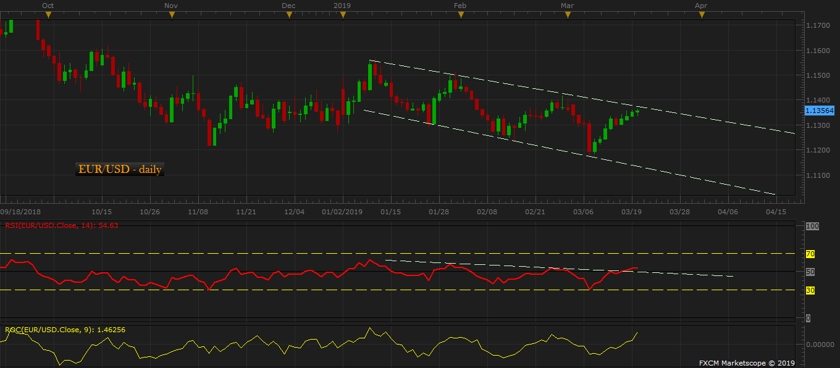The width and height of the screenshot is (840, 368).
Task: Click the 1.1700 price axis label
Action: click(817, 25)
